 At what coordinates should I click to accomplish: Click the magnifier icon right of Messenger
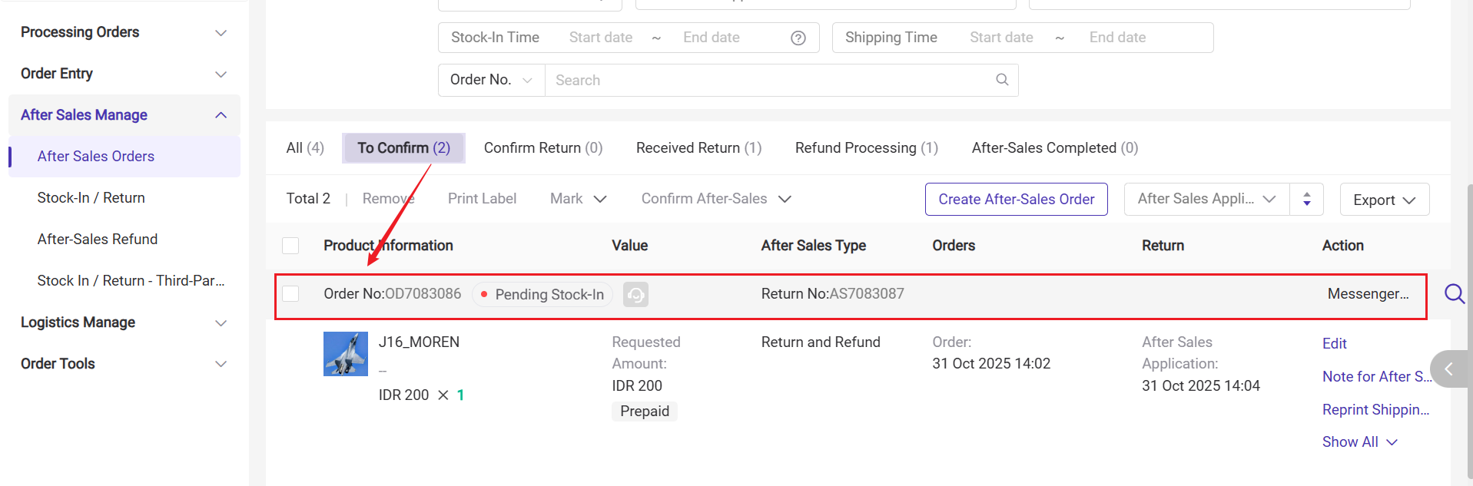[x=1454, y=293]
